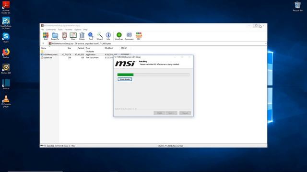Launch the Wizard tool

[99, 36]
